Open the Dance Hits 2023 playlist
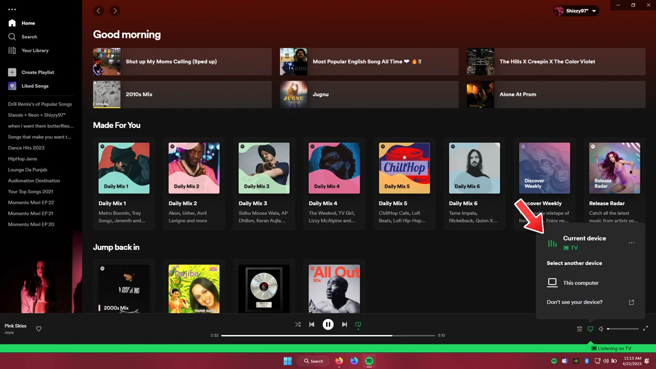 tap(25, 148)
